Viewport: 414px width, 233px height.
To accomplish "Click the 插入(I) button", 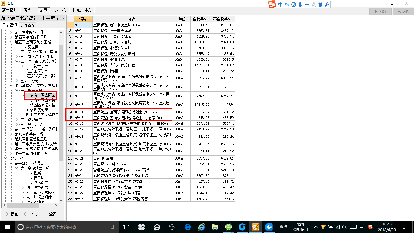I will pyautogui.click(x=380, y=12).
